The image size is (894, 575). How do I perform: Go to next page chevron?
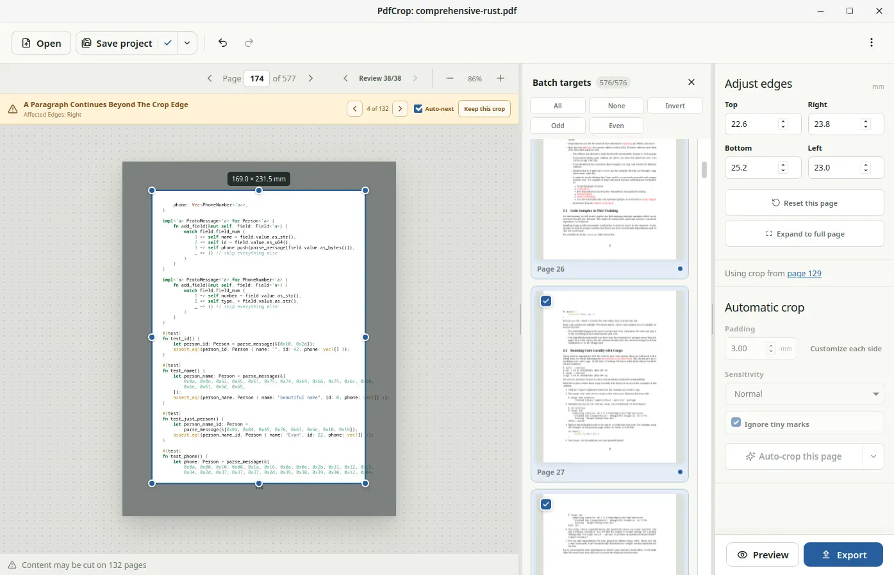pos(311,78)
